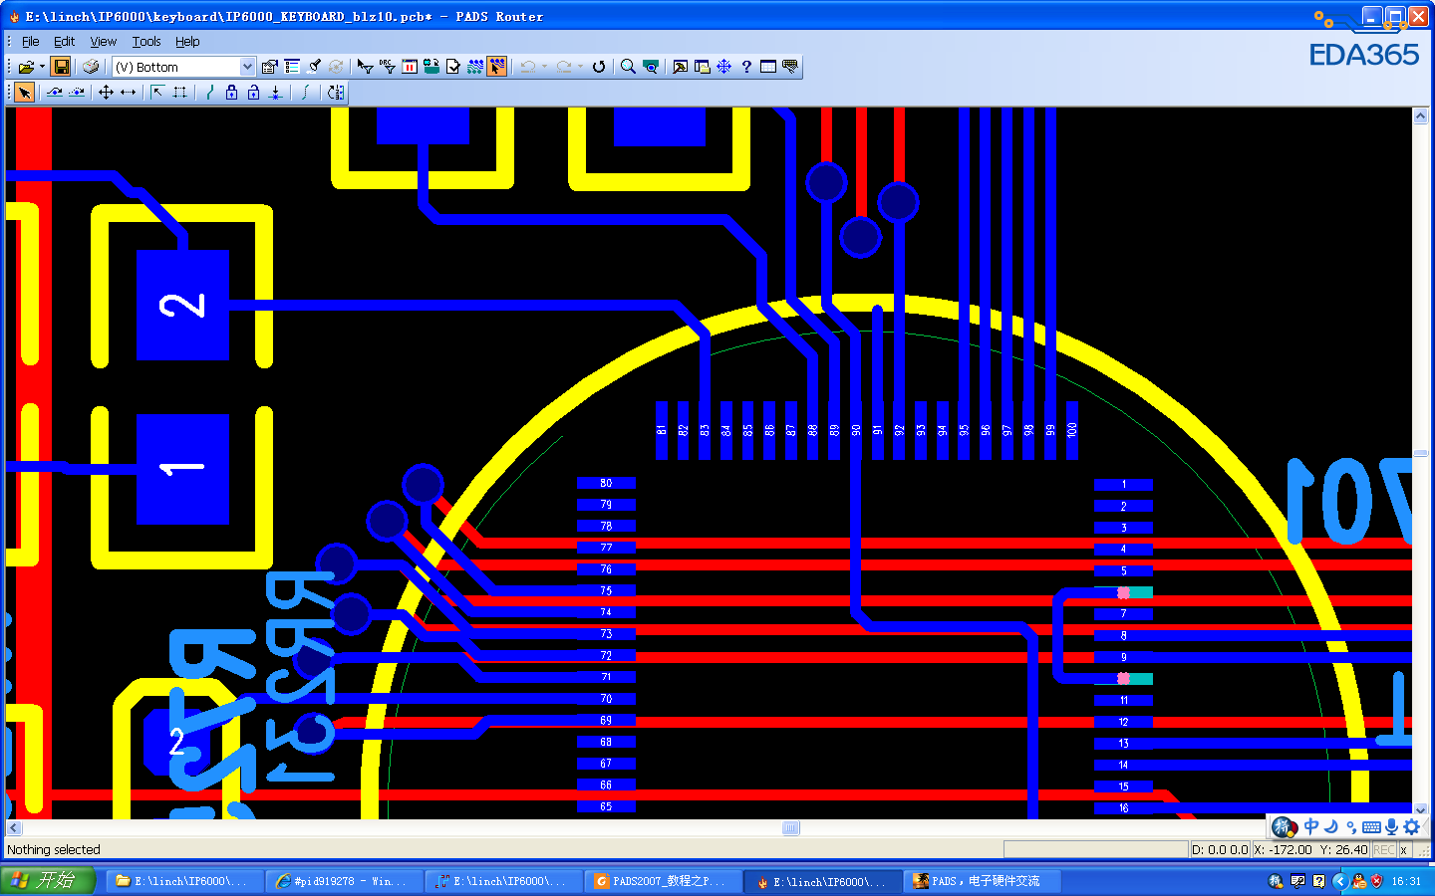1435x896 pixels.
Task: Click the green trace segment tool
Action: tap(209, 93)
